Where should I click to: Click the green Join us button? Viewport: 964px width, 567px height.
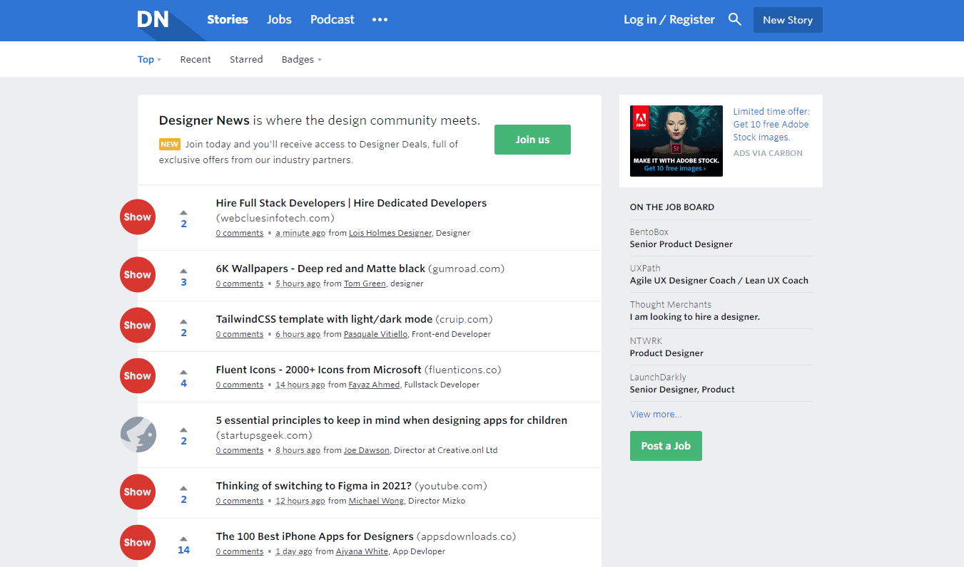point(532,140)
